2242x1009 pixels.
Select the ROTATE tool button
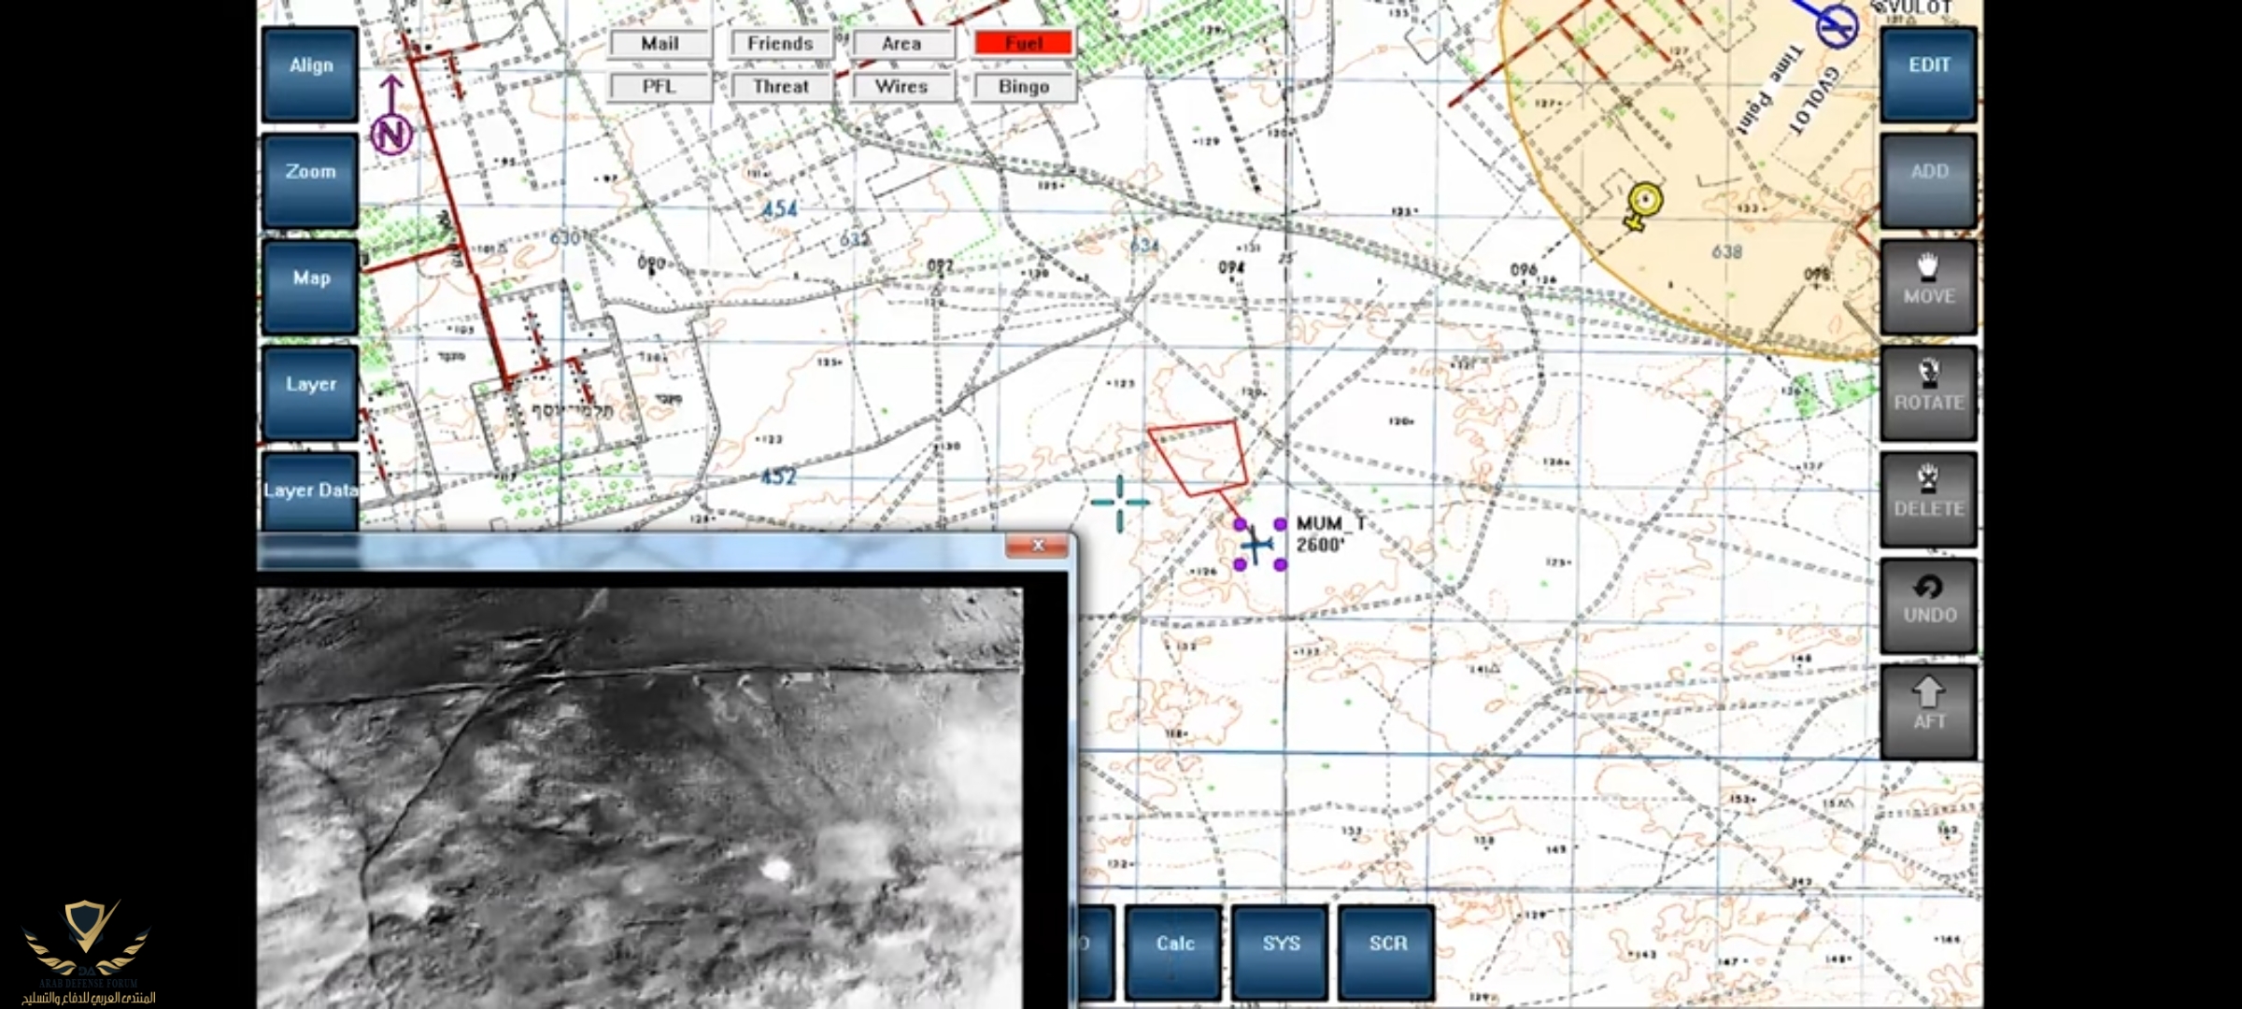(x=1928, y=392)
